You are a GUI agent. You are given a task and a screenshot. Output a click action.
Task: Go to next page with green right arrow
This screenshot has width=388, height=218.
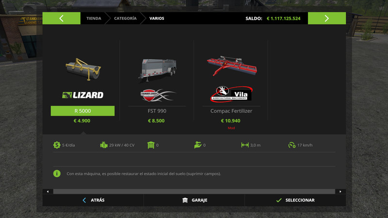coord(327,18)
